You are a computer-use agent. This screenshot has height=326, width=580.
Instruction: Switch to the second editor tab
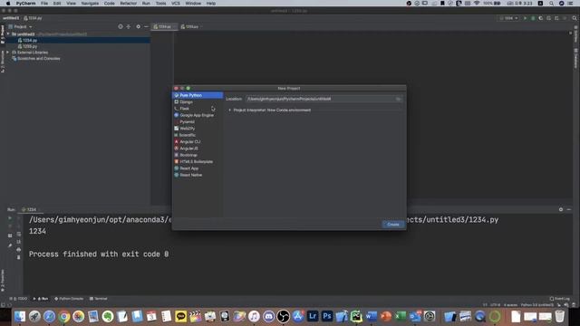pos(191,26)
